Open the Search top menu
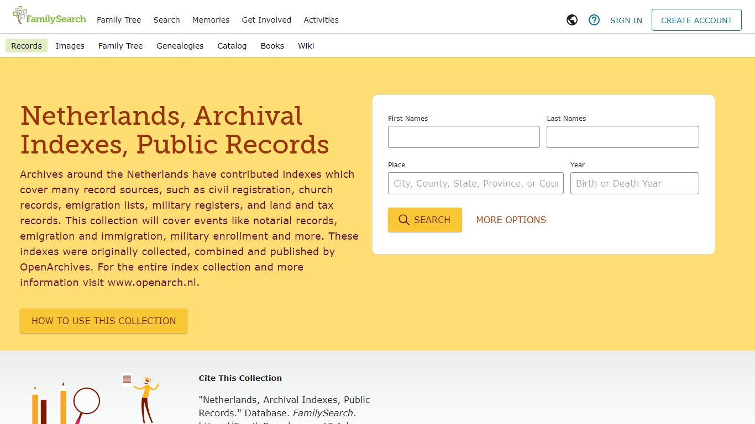The image size is (755, 424). point(166,20)
